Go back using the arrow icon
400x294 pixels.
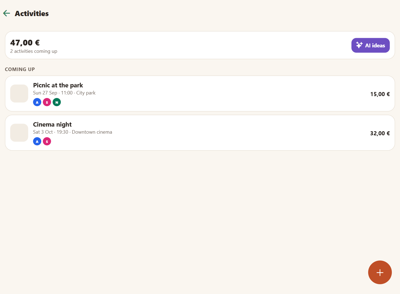[7, 13]
